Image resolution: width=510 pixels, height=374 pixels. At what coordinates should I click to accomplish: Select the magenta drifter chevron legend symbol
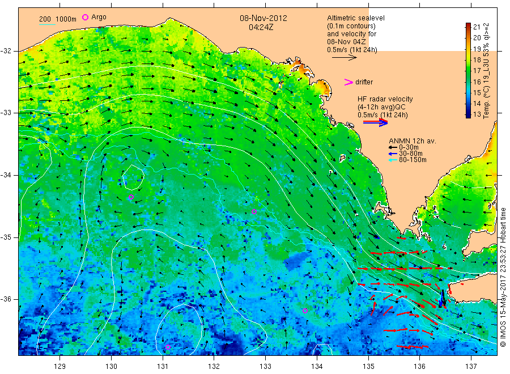pos(348,82)
